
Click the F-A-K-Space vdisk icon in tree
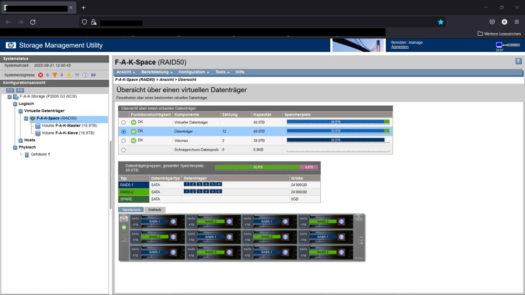coord(33,119)
